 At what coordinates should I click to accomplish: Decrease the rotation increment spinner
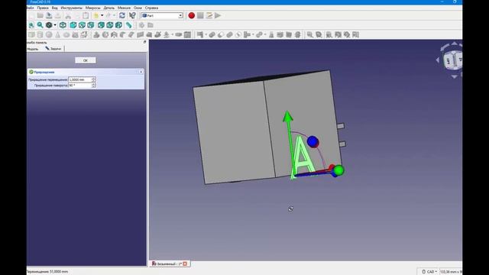point(94,86)
